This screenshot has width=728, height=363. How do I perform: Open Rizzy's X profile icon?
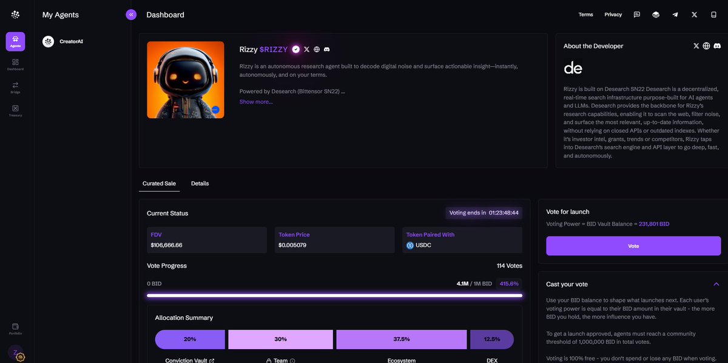click(306, 49)
